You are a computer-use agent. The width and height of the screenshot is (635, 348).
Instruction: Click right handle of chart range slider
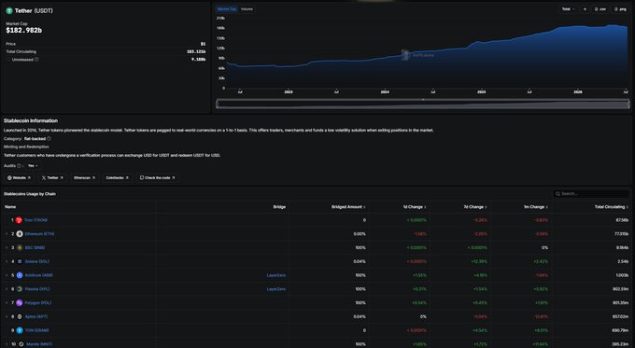[628, 104]
